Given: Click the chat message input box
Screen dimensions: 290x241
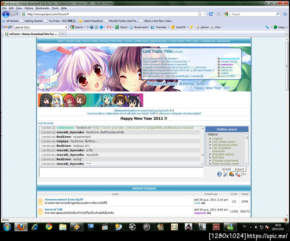Looking at the screenshot, I should 121,172.
